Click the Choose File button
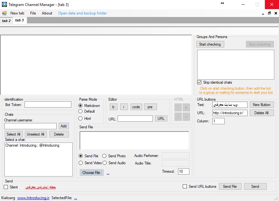Screen dimensions: 279x201 [91, 173]
